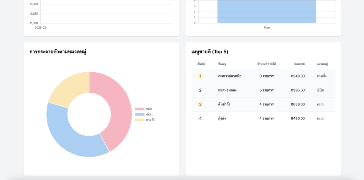Select the ต้มยำกุ้ง menu row

pyautogui.click(x=263, y=104)
